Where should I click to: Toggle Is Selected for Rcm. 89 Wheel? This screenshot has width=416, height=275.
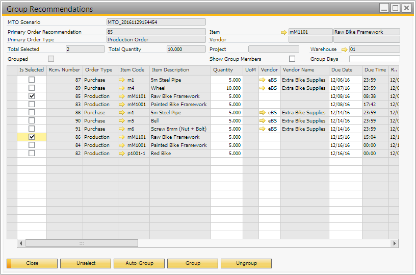pos(32,88)
